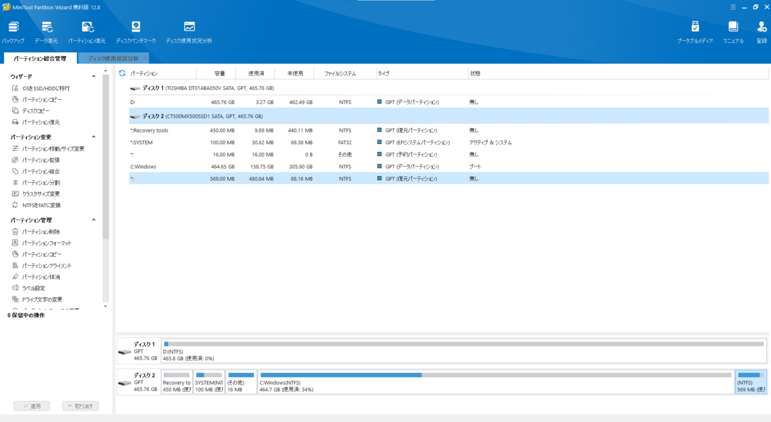This screenshot has width=771, height=422.
Task: Close the ディスク使用状況分析 tab
Action: click(145, 59)
